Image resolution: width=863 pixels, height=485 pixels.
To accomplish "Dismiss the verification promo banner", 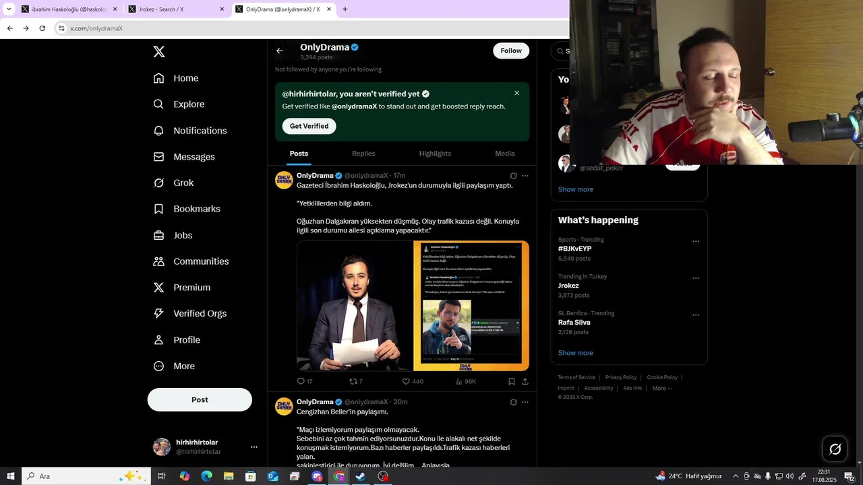I will point(517,93).
